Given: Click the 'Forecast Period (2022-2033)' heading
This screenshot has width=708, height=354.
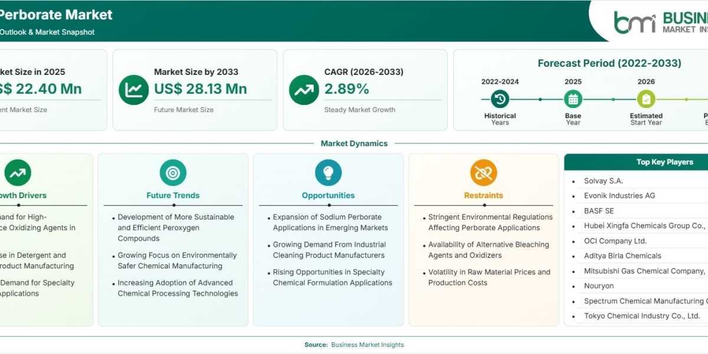Looking at the screenshot, I should point(609,63).
